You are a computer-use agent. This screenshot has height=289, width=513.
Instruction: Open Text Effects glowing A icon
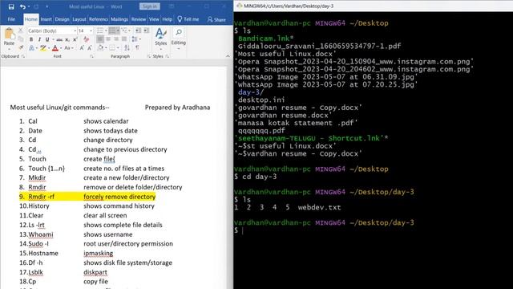tap(32, 48)
